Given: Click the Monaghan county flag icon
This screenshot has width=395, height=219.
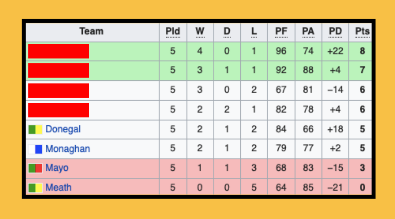Looking at the screenshot, I should click(35, 149).
